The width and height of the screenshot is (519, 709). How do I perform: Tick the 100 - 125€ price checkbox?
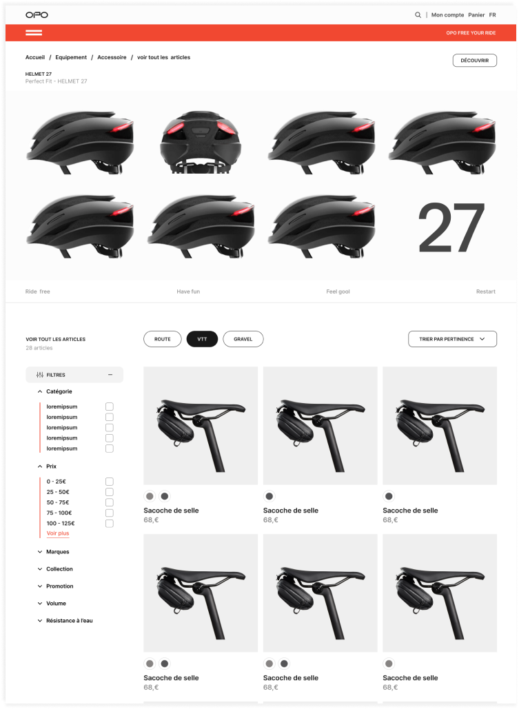[110, 523]
